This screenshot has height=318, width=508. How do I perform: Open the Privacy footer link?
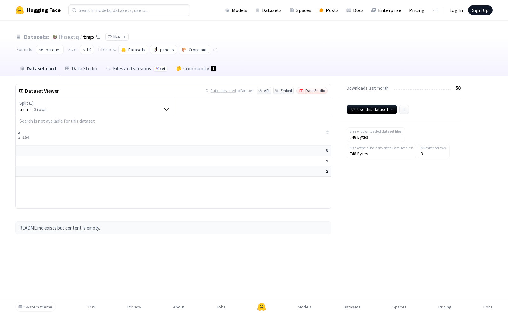pyautogui.click(x=134, y=307)
